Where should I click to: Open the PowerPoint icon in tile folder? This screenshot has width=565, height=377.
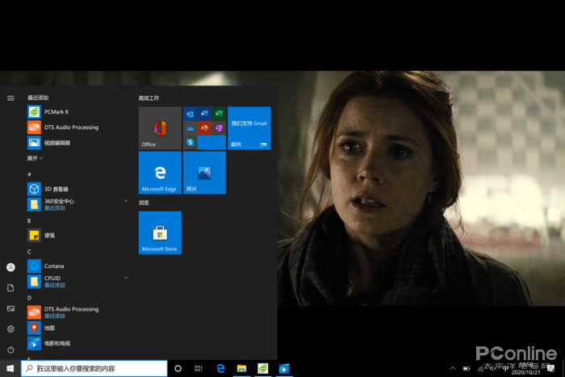tap(205, 128)
